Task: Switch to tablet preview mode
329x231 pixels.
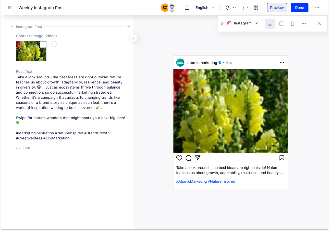Action: 281,24
